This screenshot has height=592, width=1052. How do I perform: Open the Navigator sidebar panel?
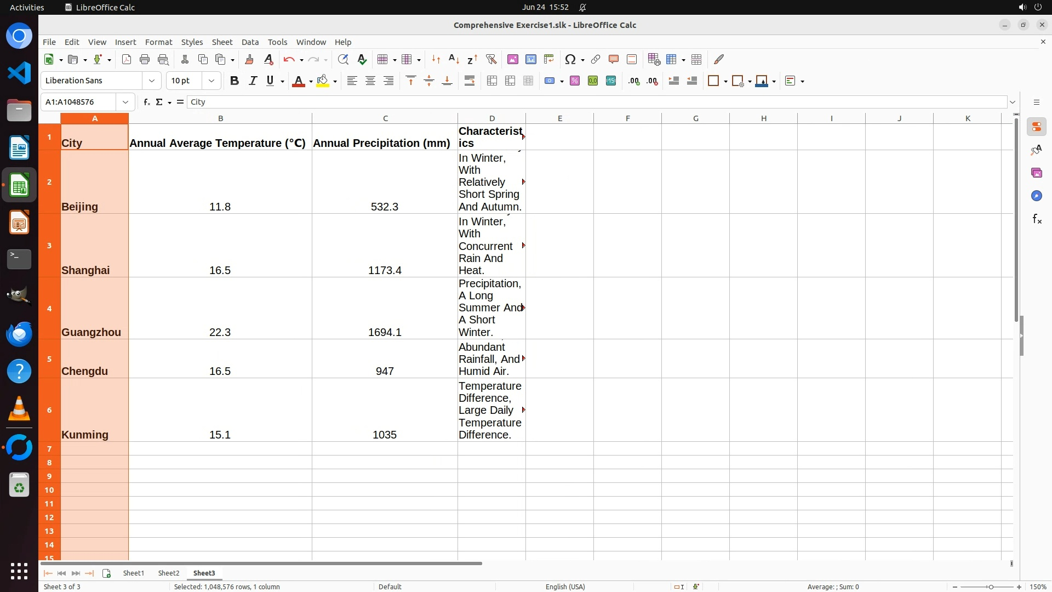[1036, 196]
